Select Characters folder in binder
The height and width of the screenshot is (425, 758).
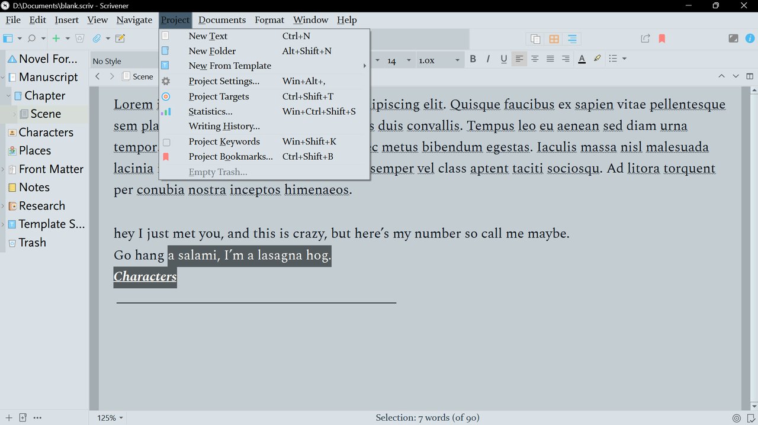pyautogui.click(x=46, y=133)
